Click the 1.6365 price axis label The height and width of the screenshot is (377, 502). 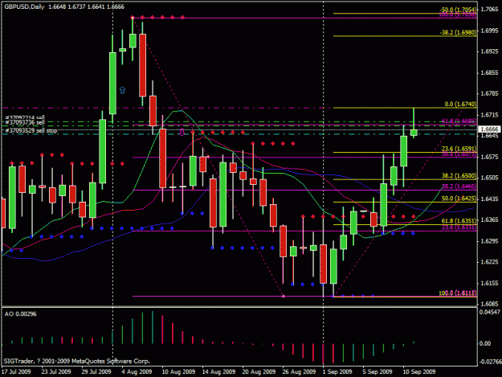tap(490, 219)
